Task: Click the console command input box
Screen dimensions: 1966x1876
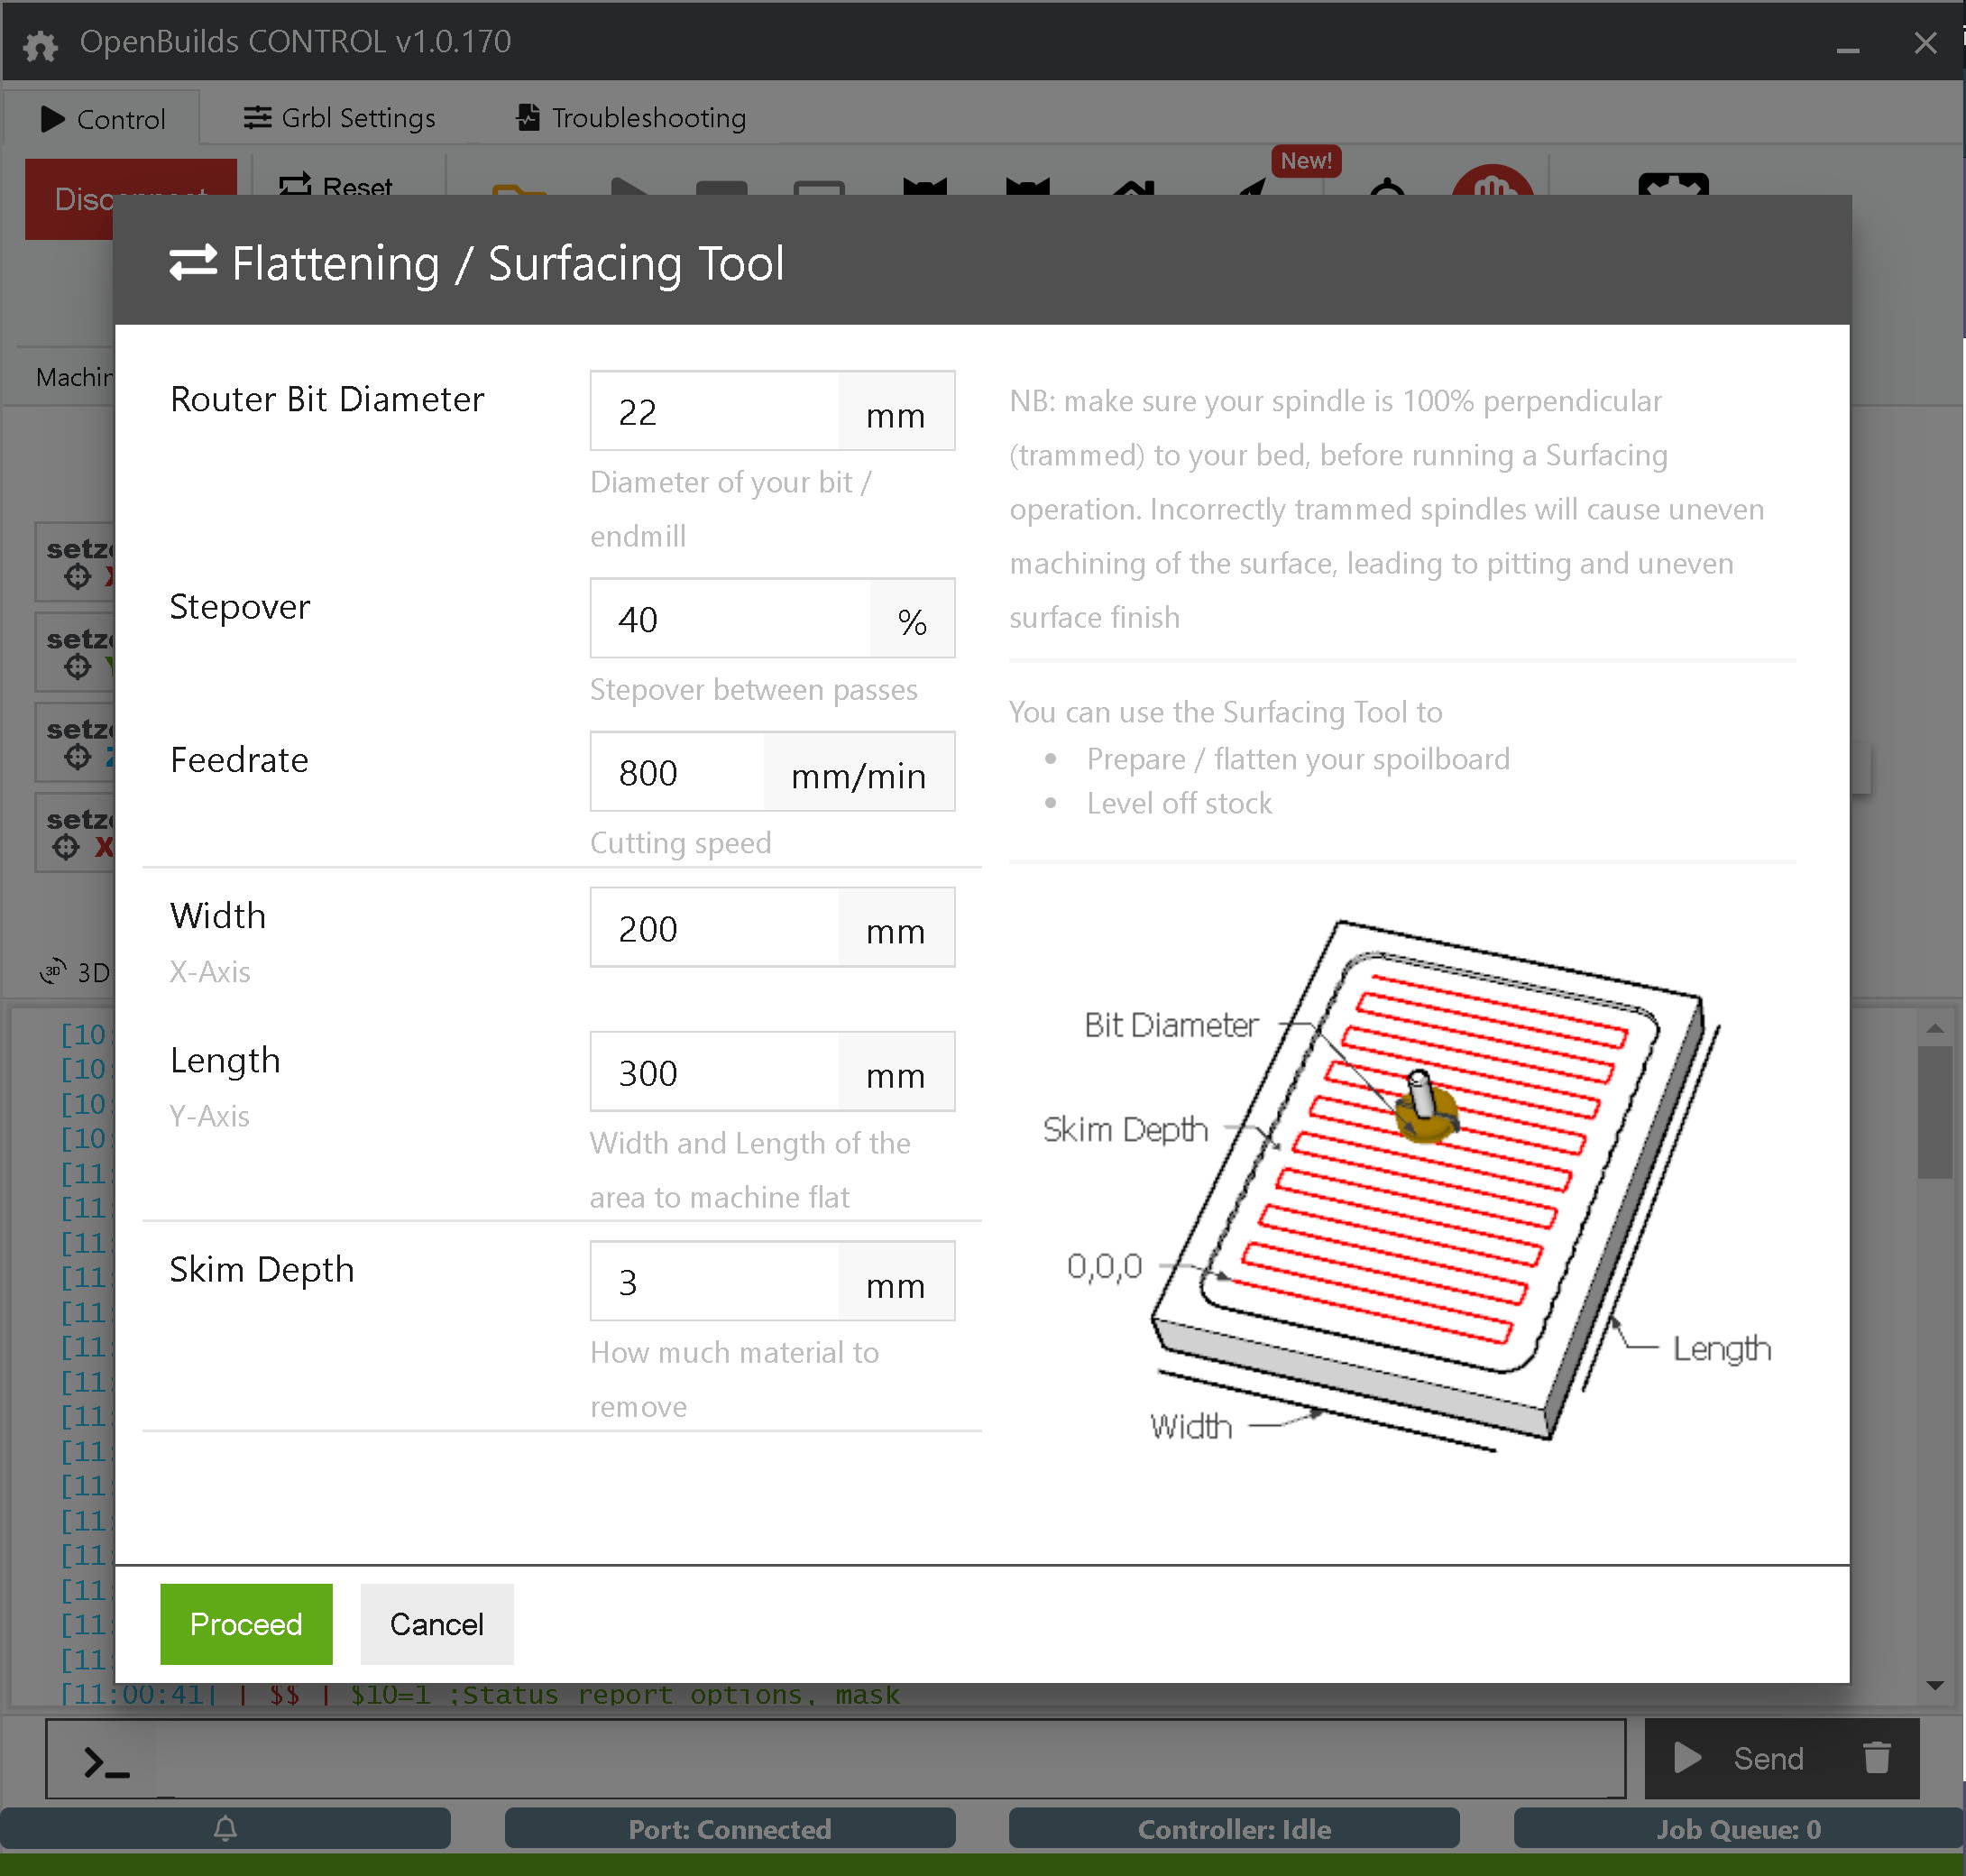Action: (x=890, y=1760)
